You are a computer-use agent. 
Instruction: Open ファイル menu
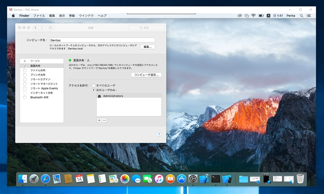(x=39, y=15)
